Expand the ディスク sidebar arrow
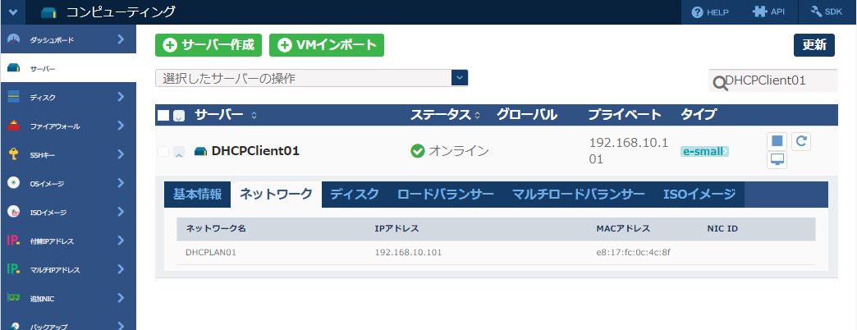 (121, 97)
